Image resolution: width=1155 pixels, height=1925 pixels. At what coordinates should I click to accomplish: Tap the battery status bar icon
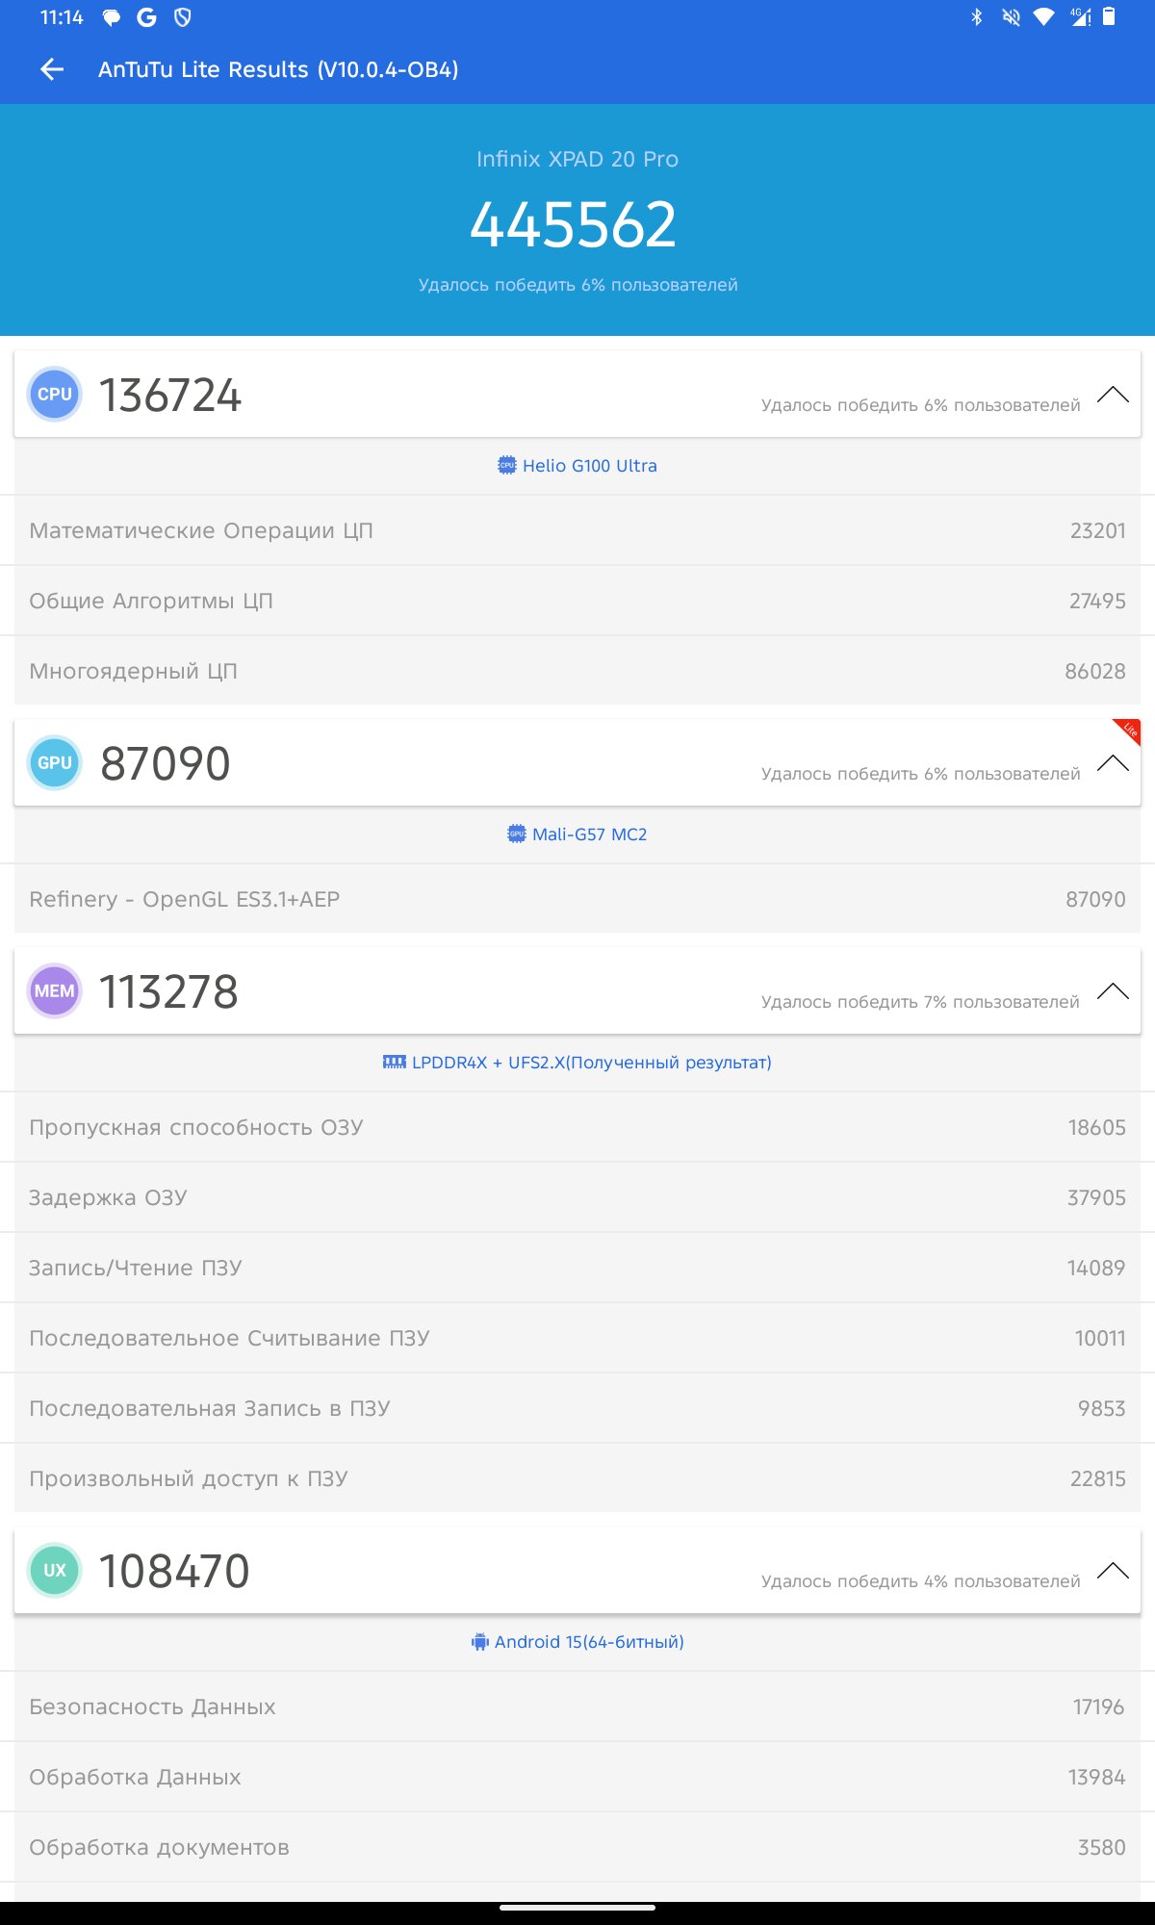coord(1109,17)
